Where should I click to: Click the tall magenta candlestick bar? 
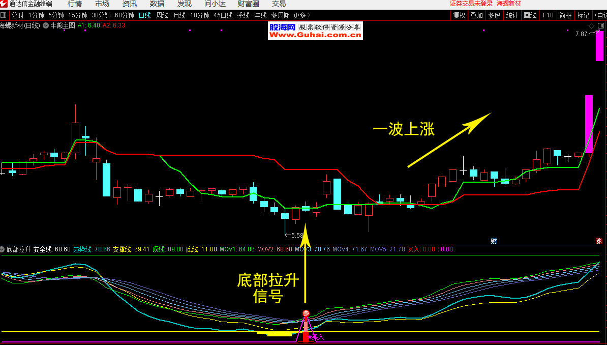[x=589, y=124]
